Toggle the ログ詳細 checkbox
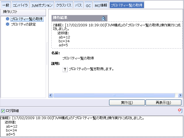Image resolution: width=184 pixels, height=138 pixels. pos(3,111)
